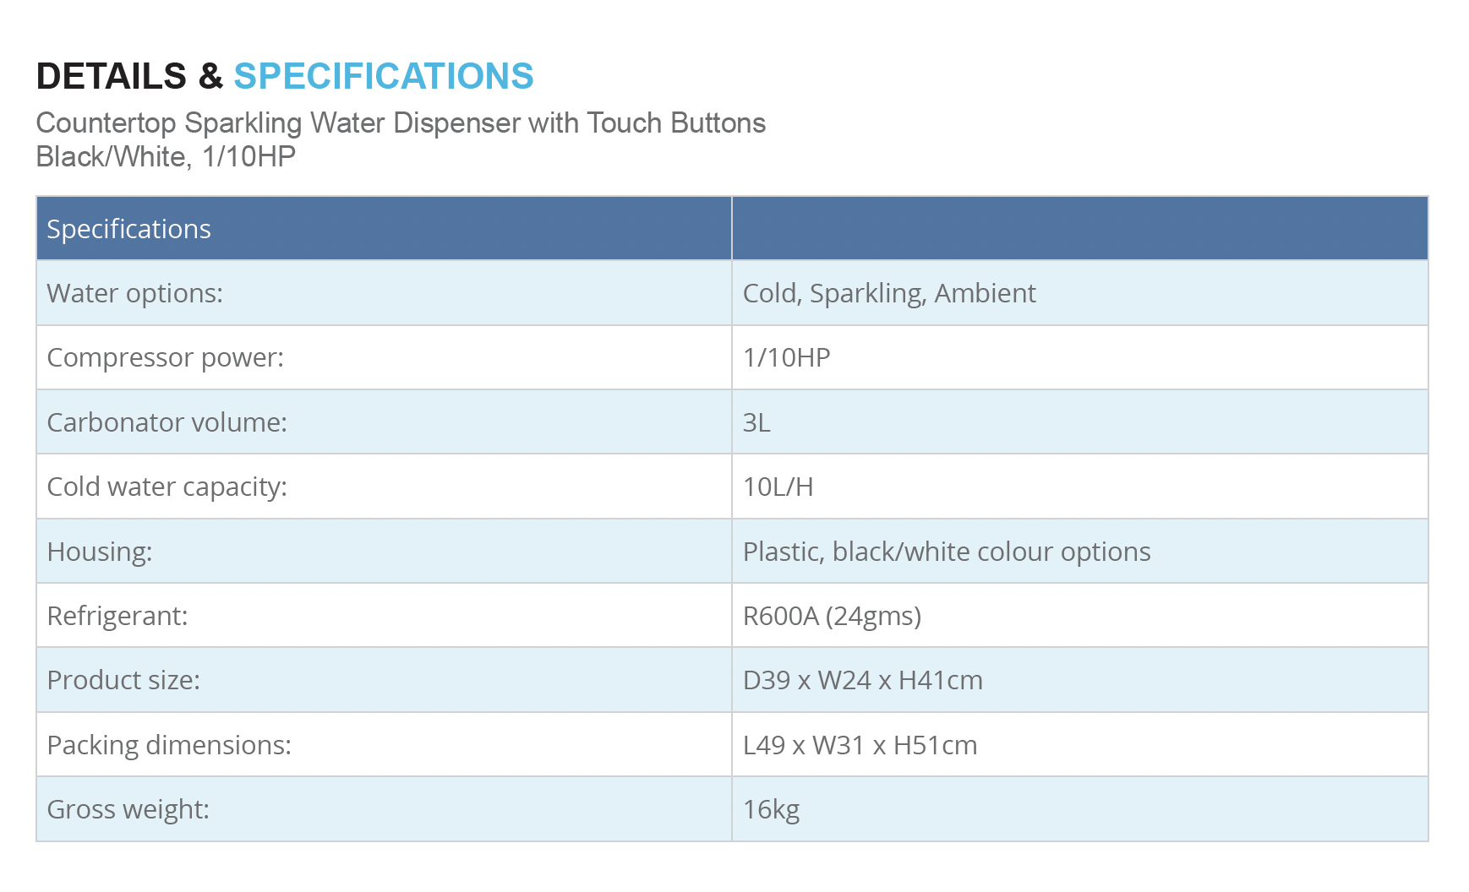Screen dimensions: 1469x892
Task: Click the 3L carbonator value
Action: pyautogui.click(x=756, y=422)
